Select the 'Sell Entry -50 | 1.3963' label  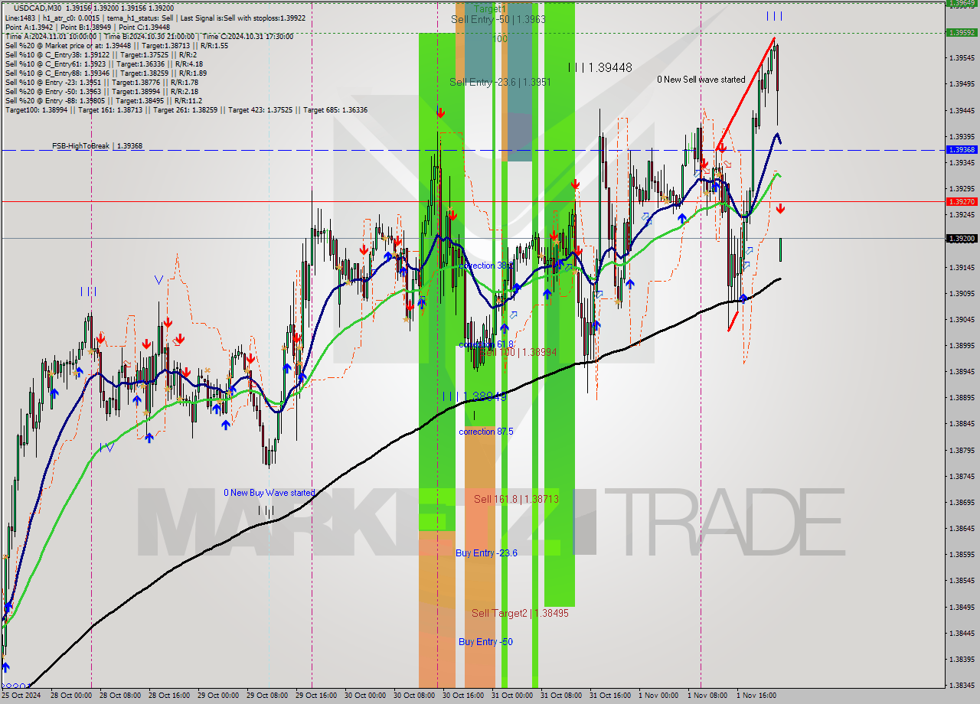pos(498,19)
